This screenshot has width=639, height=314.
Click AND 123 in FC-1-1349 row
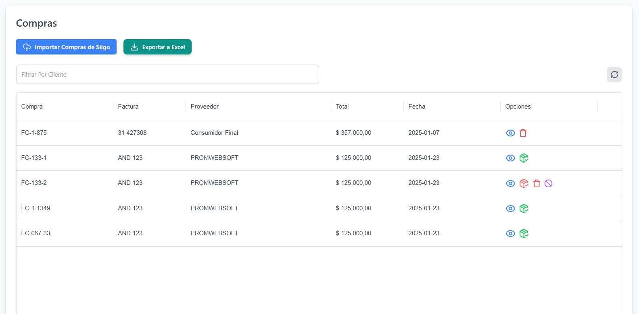(130, 208)
